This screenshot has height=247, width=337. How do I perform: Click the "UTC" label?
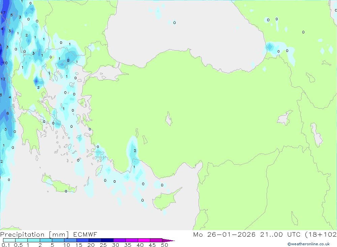294,234
